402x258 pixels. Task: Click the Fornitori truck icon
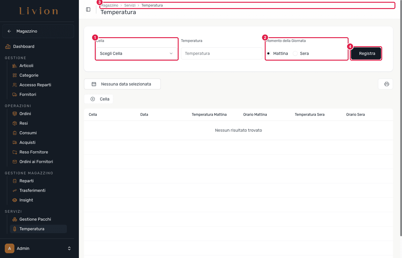pyautogui.click(x=14, y=94)
